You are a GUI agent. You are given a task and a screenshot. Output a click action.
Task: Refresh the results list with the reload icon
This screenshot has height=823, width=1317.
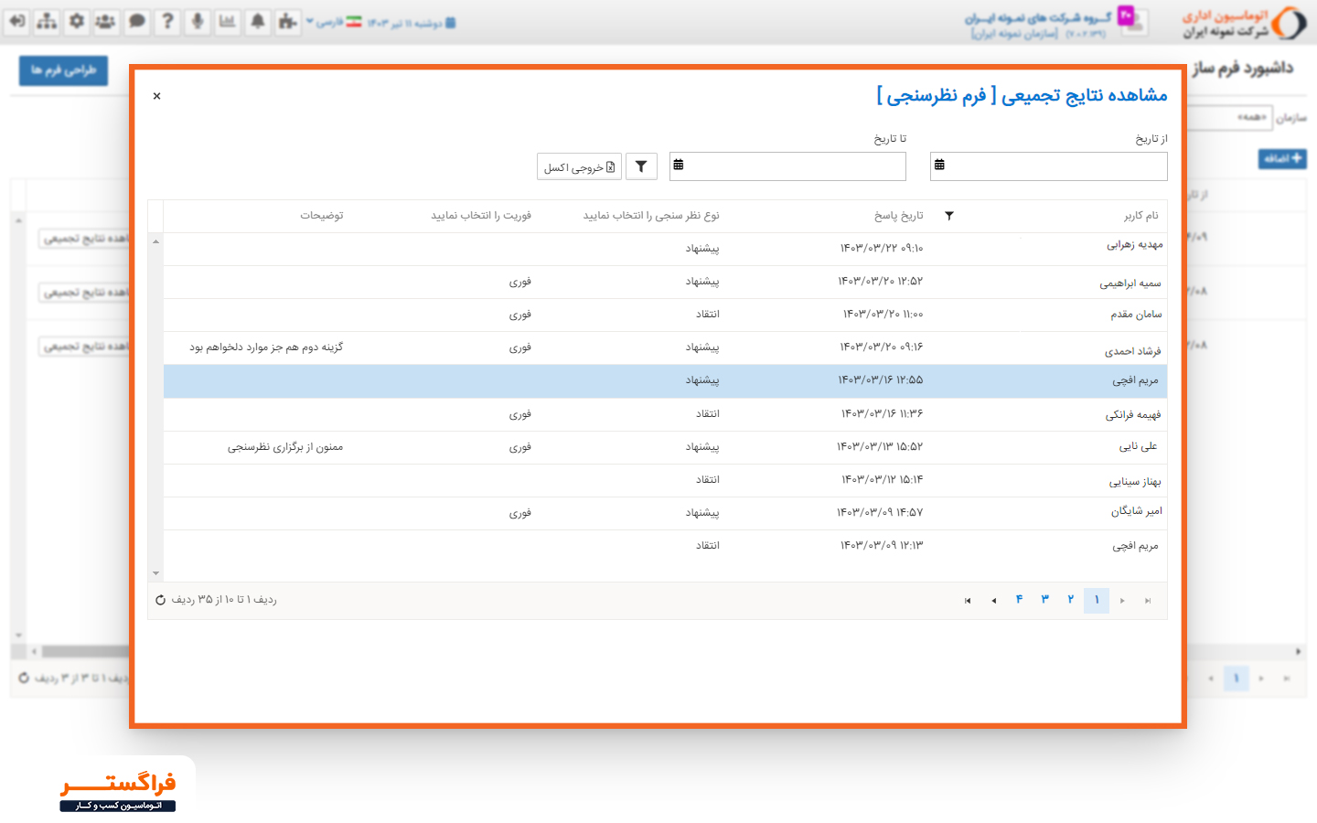(161, 600)
